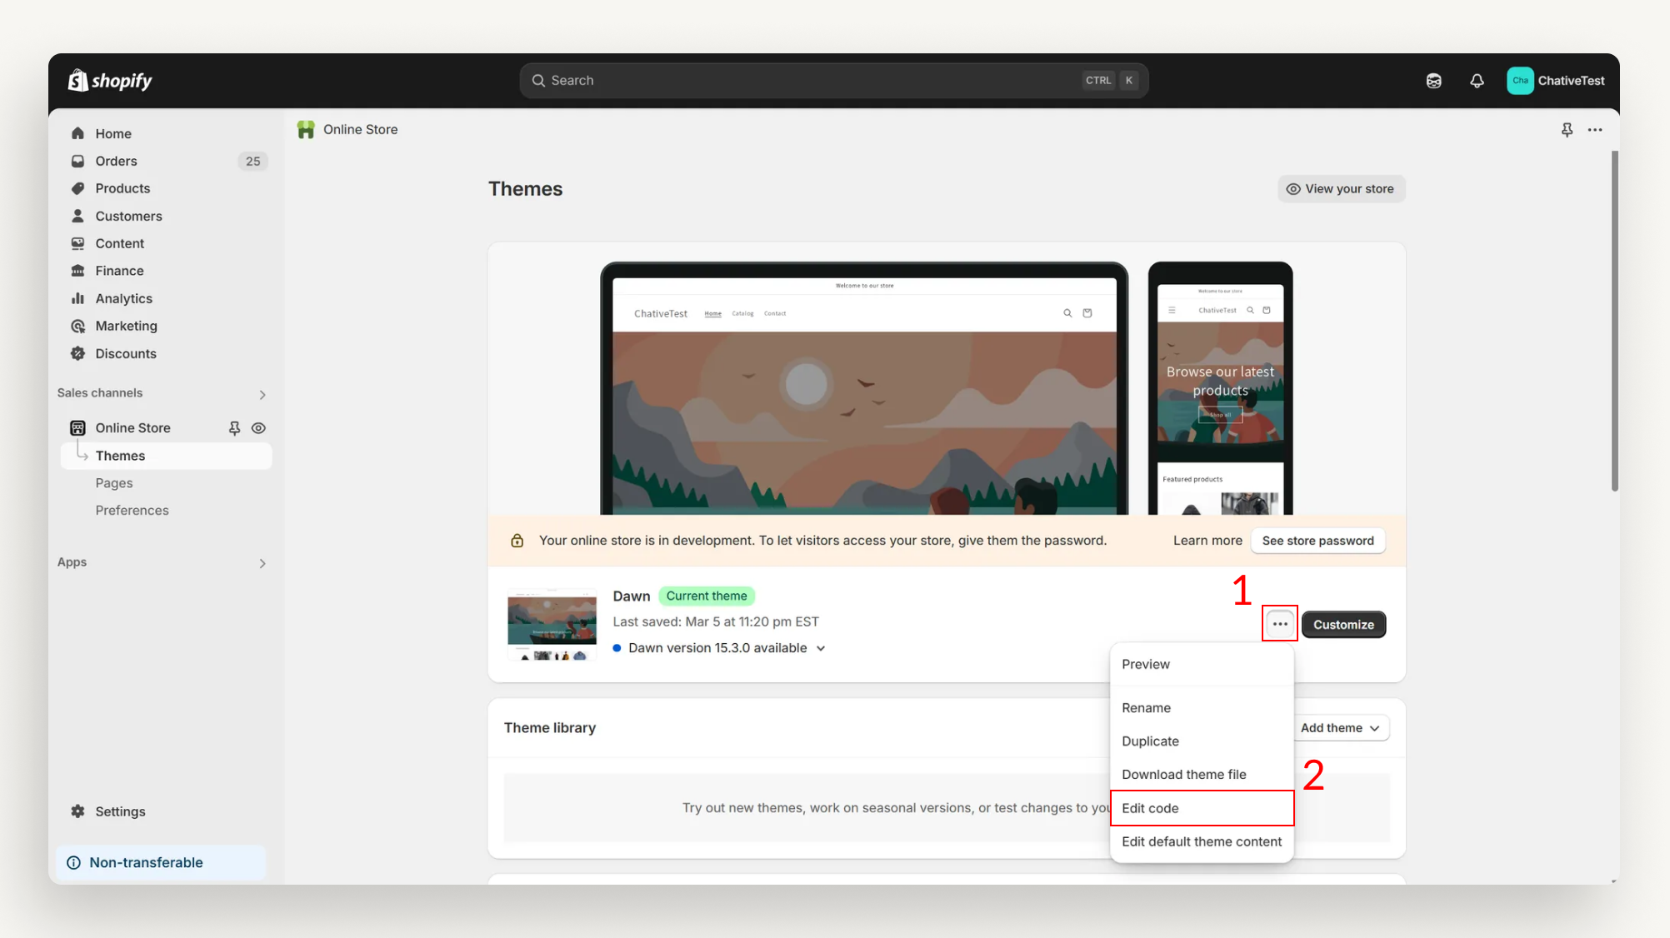Click the Customize button
Viewport: 1670px width, 938px height.
(x=1343, y=625)
